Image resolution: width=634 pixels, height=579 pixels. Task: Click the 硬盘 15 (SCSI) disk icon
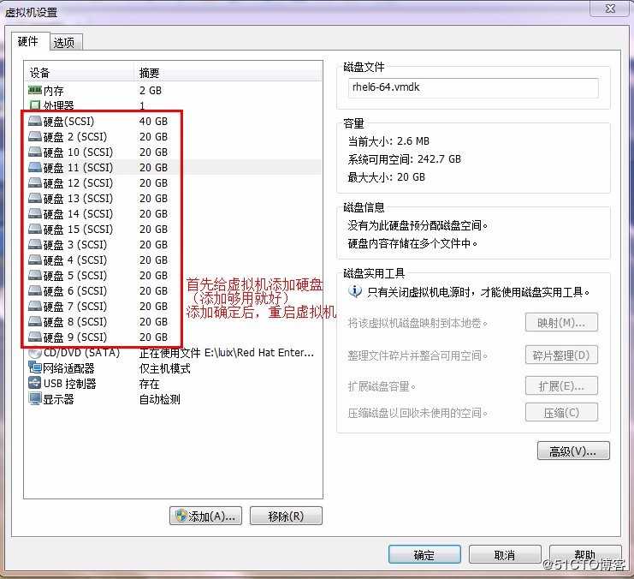[x=35, y=229]
